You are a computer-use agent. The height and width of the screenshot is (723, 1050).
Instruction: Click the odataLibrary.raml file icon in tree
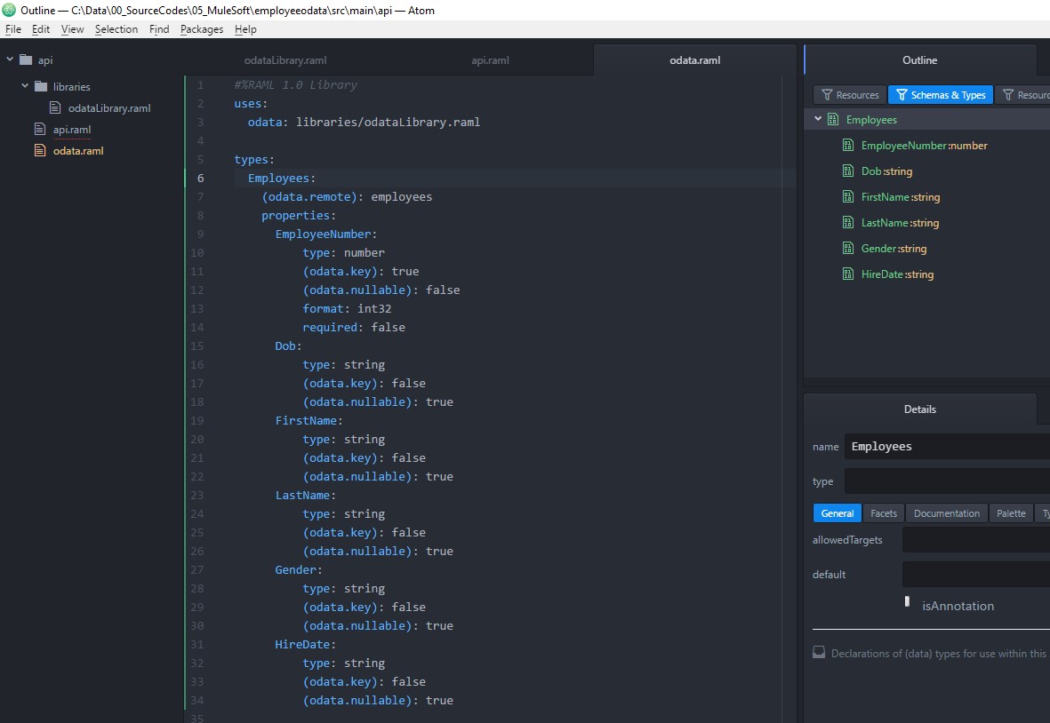(56, 108)
